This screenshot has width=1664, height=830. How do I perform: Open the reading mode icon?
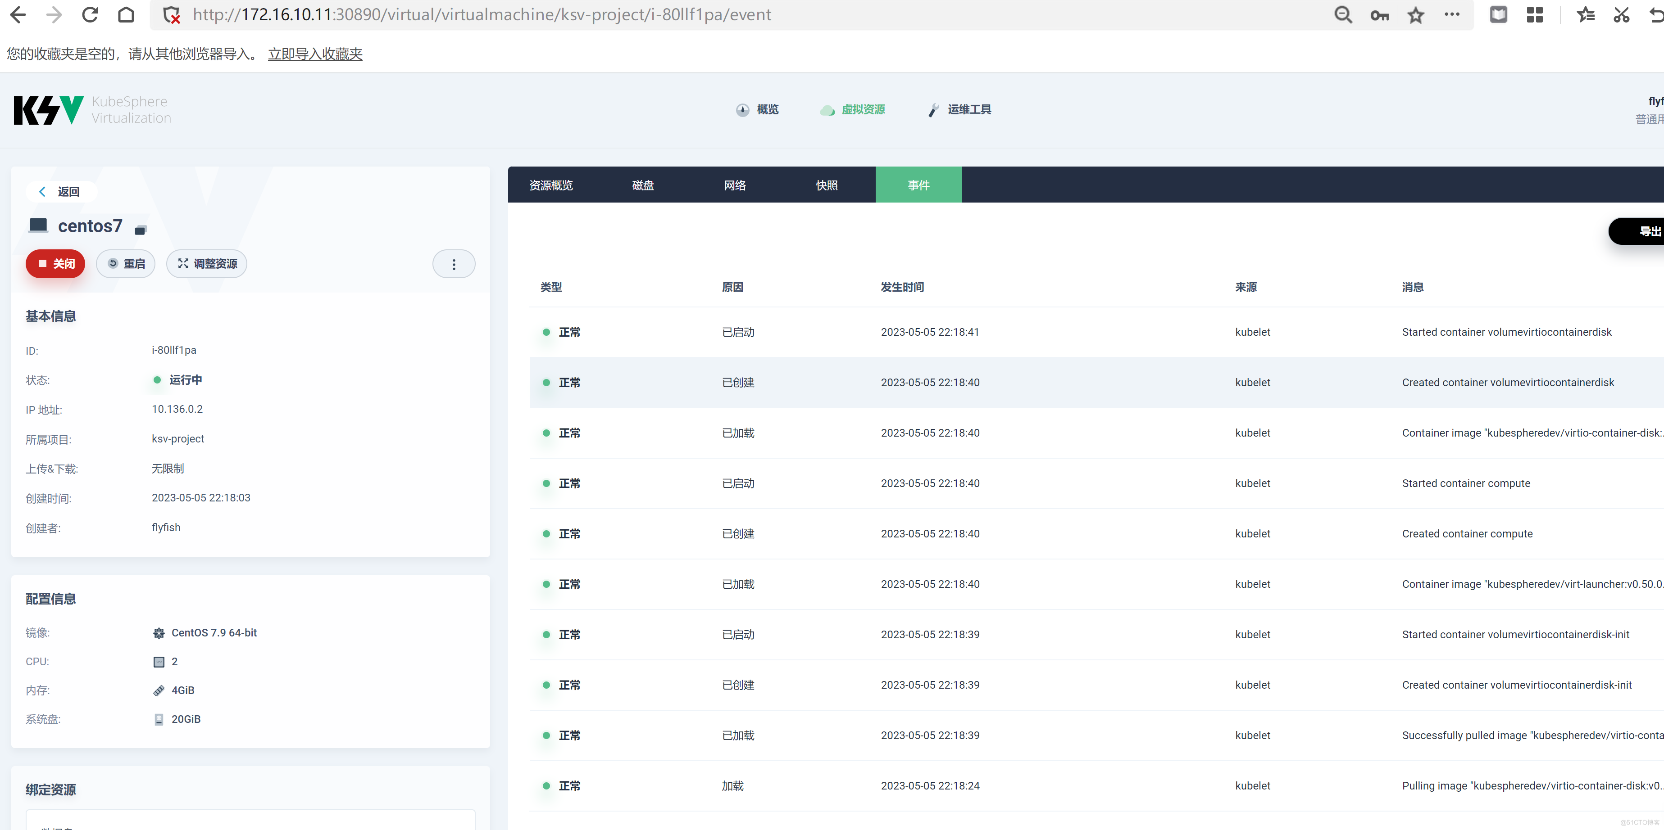(1499, 15)
